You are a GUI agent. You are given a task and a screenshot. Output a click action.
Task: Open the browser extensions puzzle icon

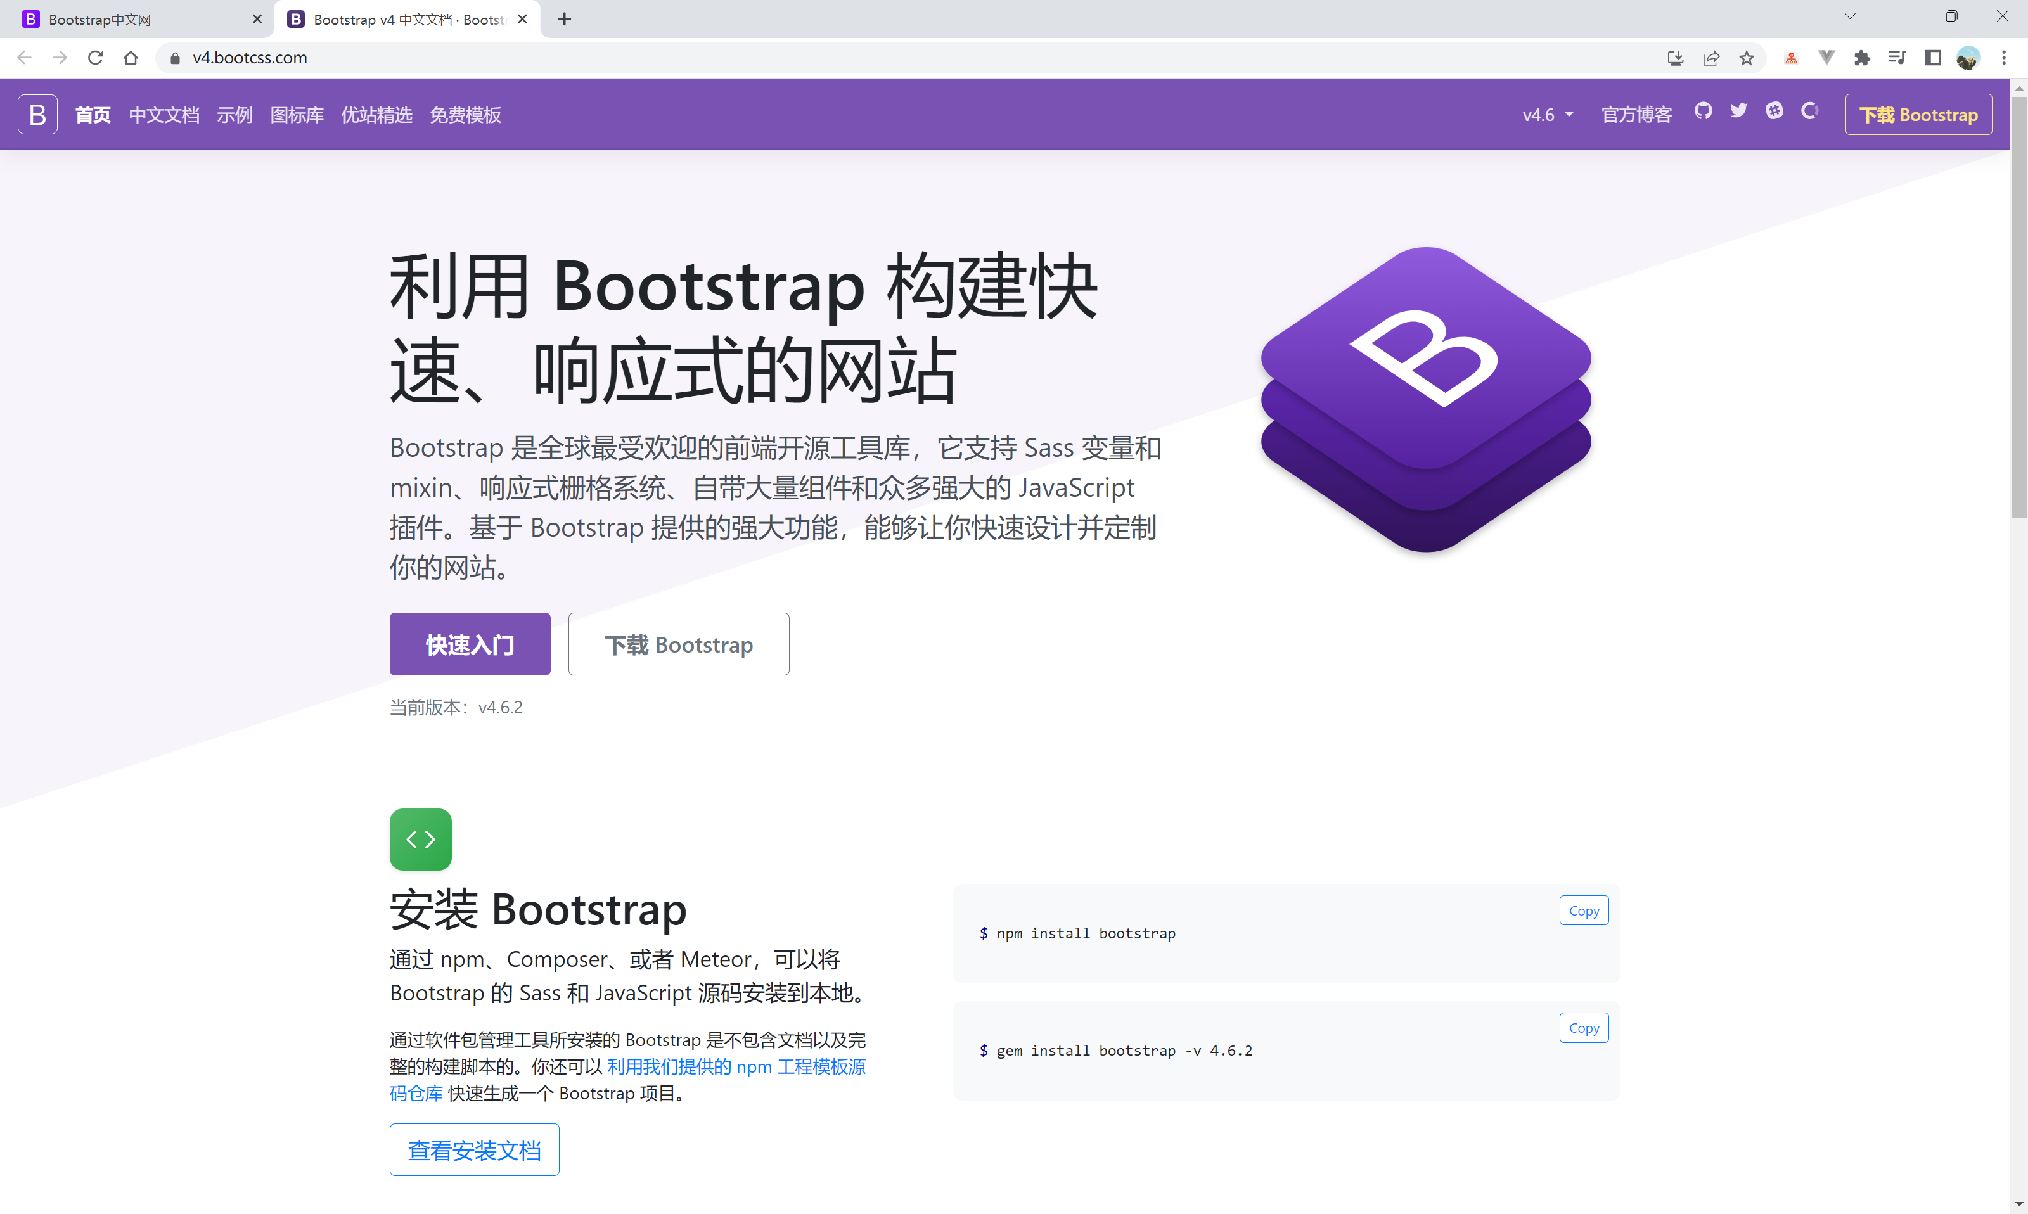click(1862, 57)
